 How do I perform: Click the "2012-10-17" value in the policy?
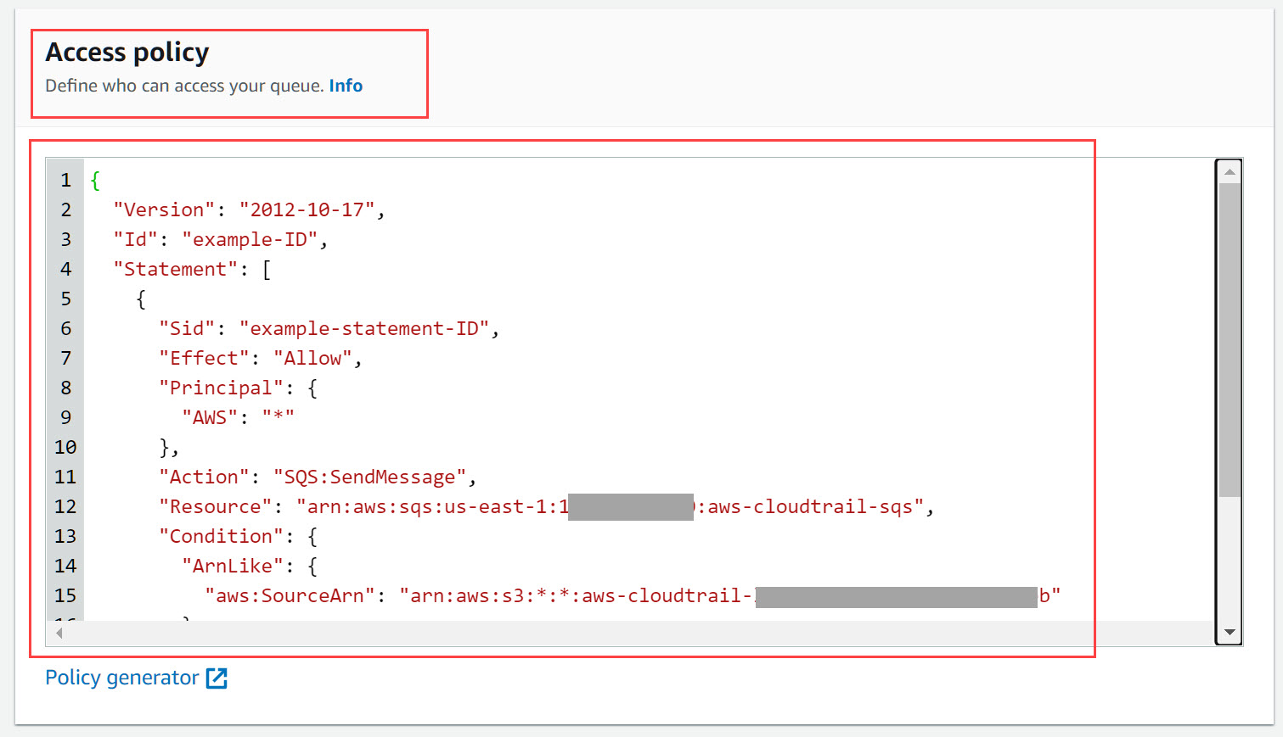coord(307,209)
